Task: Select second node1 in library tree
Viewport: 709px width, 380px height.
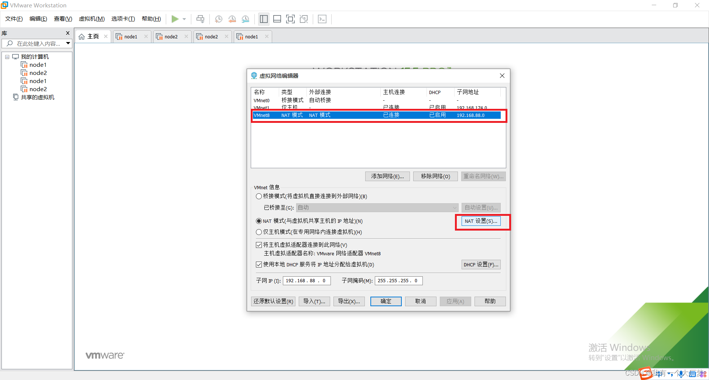Action: coord(34,81)
